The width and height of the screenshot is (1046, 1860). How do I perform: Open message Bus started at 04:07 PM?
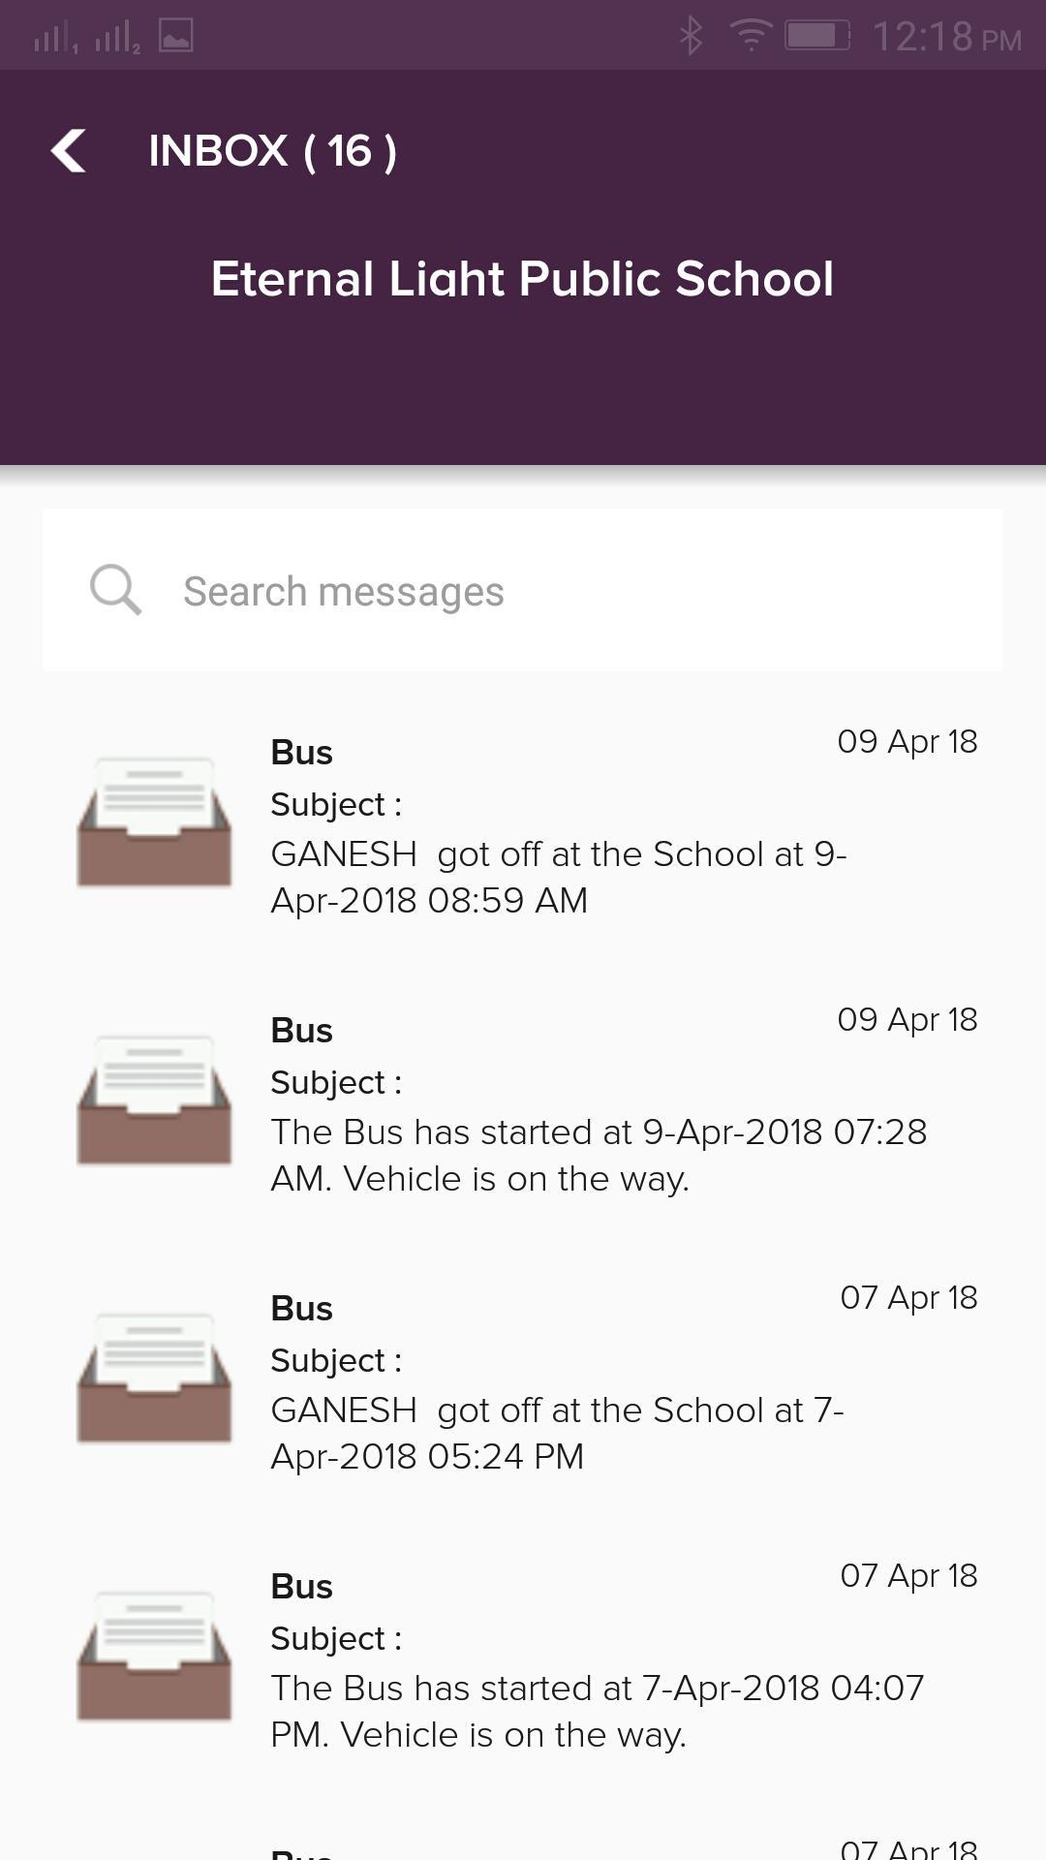click(x=523, y=1658)
